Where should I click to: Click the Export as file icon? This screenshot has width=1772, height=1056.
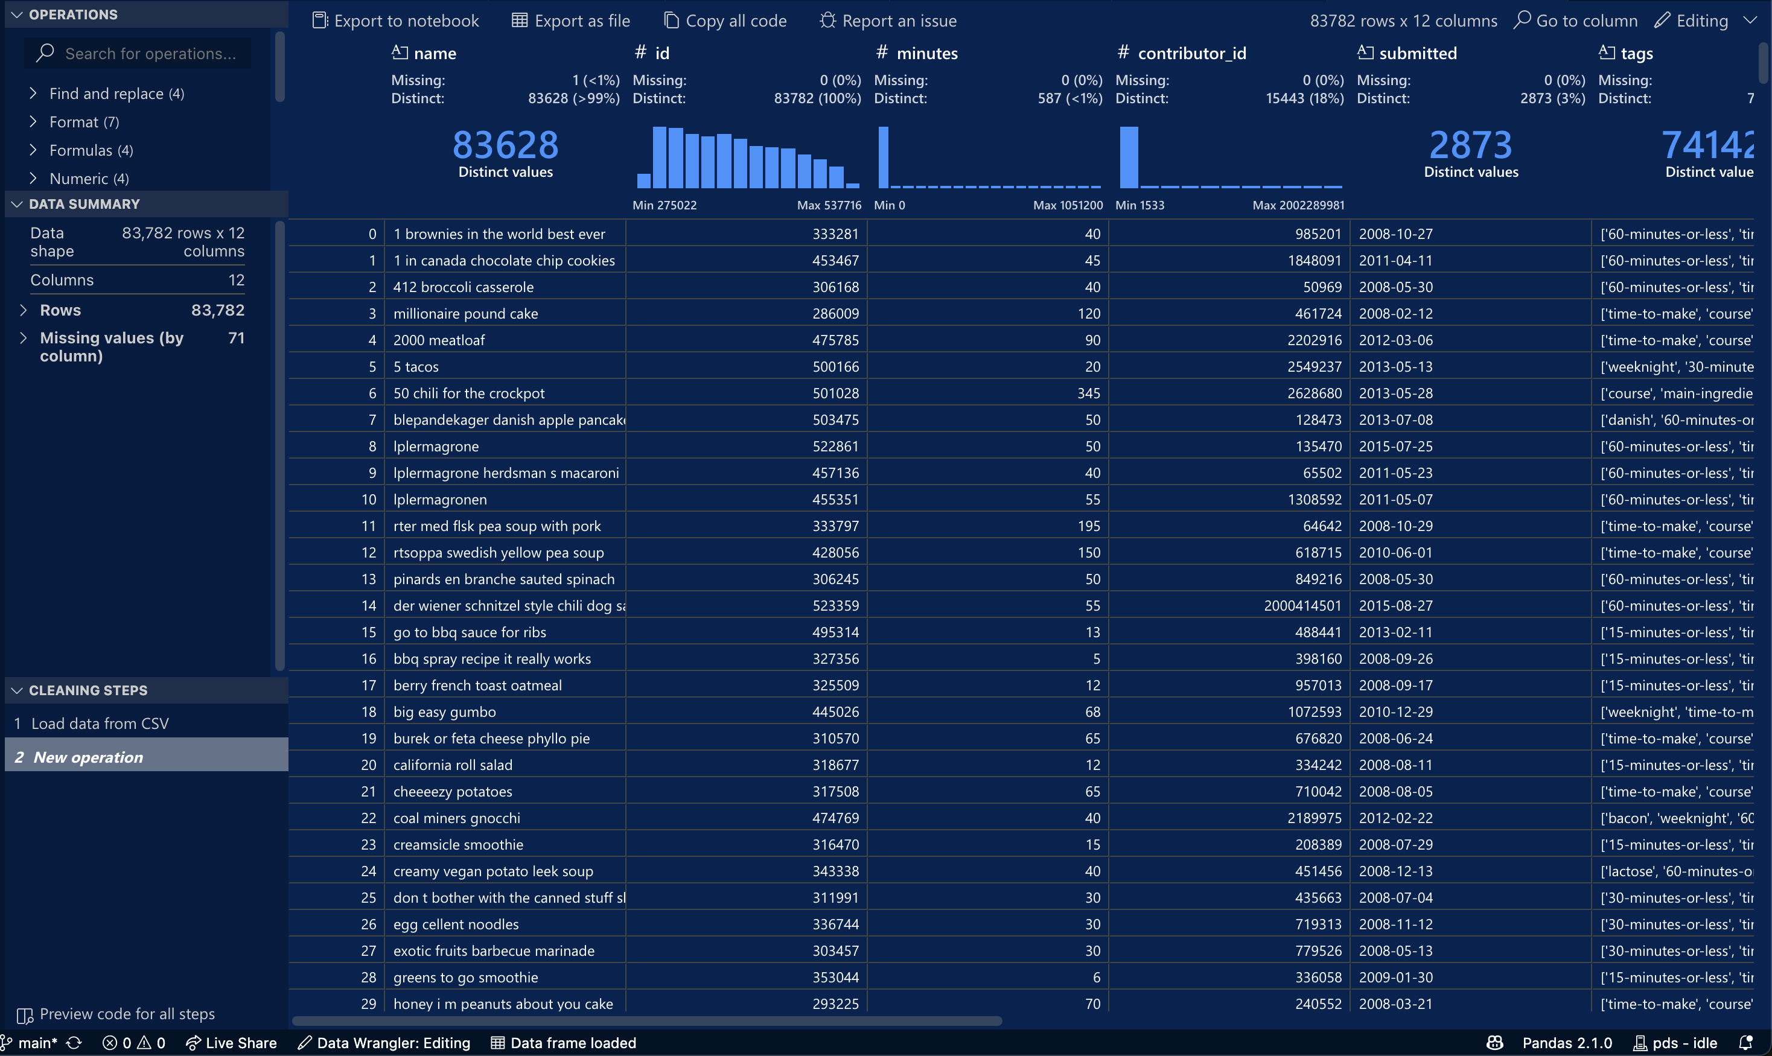(x=520, y=21)
